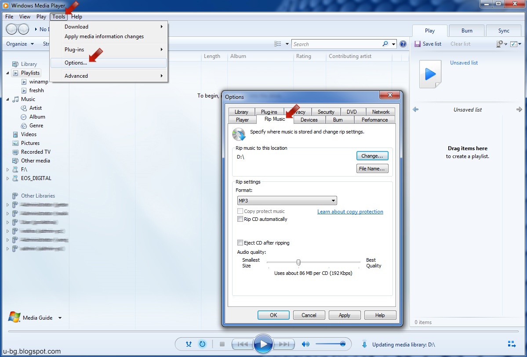The image size is (527, 357).
Task: Switch to the Burn tab in Options
Action: [x=338, y=120]
